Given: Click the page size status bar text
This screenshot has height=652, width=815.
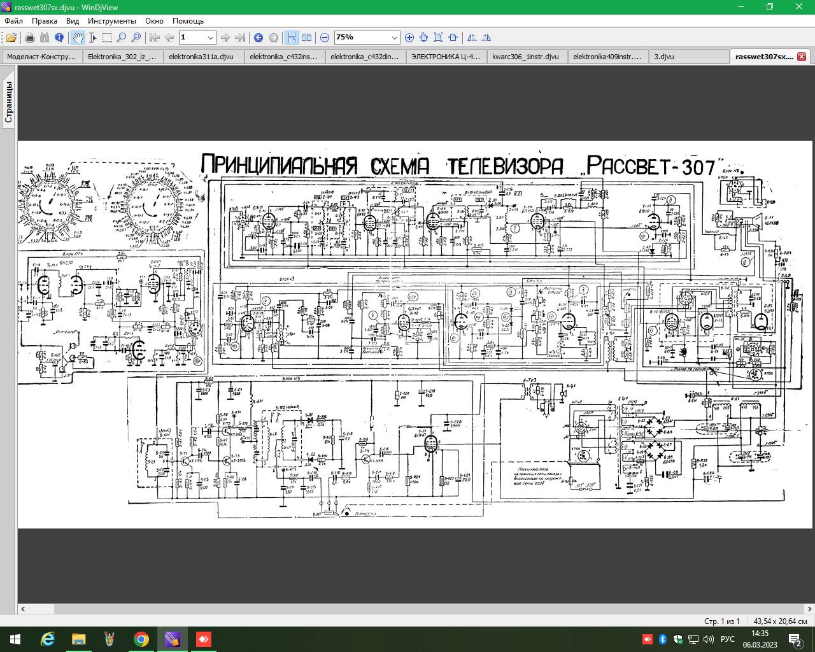Looking at the screenshot, I should [x=780, y=621].
